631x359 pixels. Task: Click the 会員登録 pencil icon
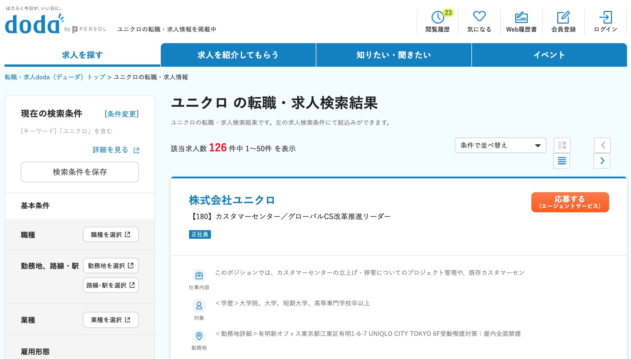pyautogui.click(x=563, y=17)
